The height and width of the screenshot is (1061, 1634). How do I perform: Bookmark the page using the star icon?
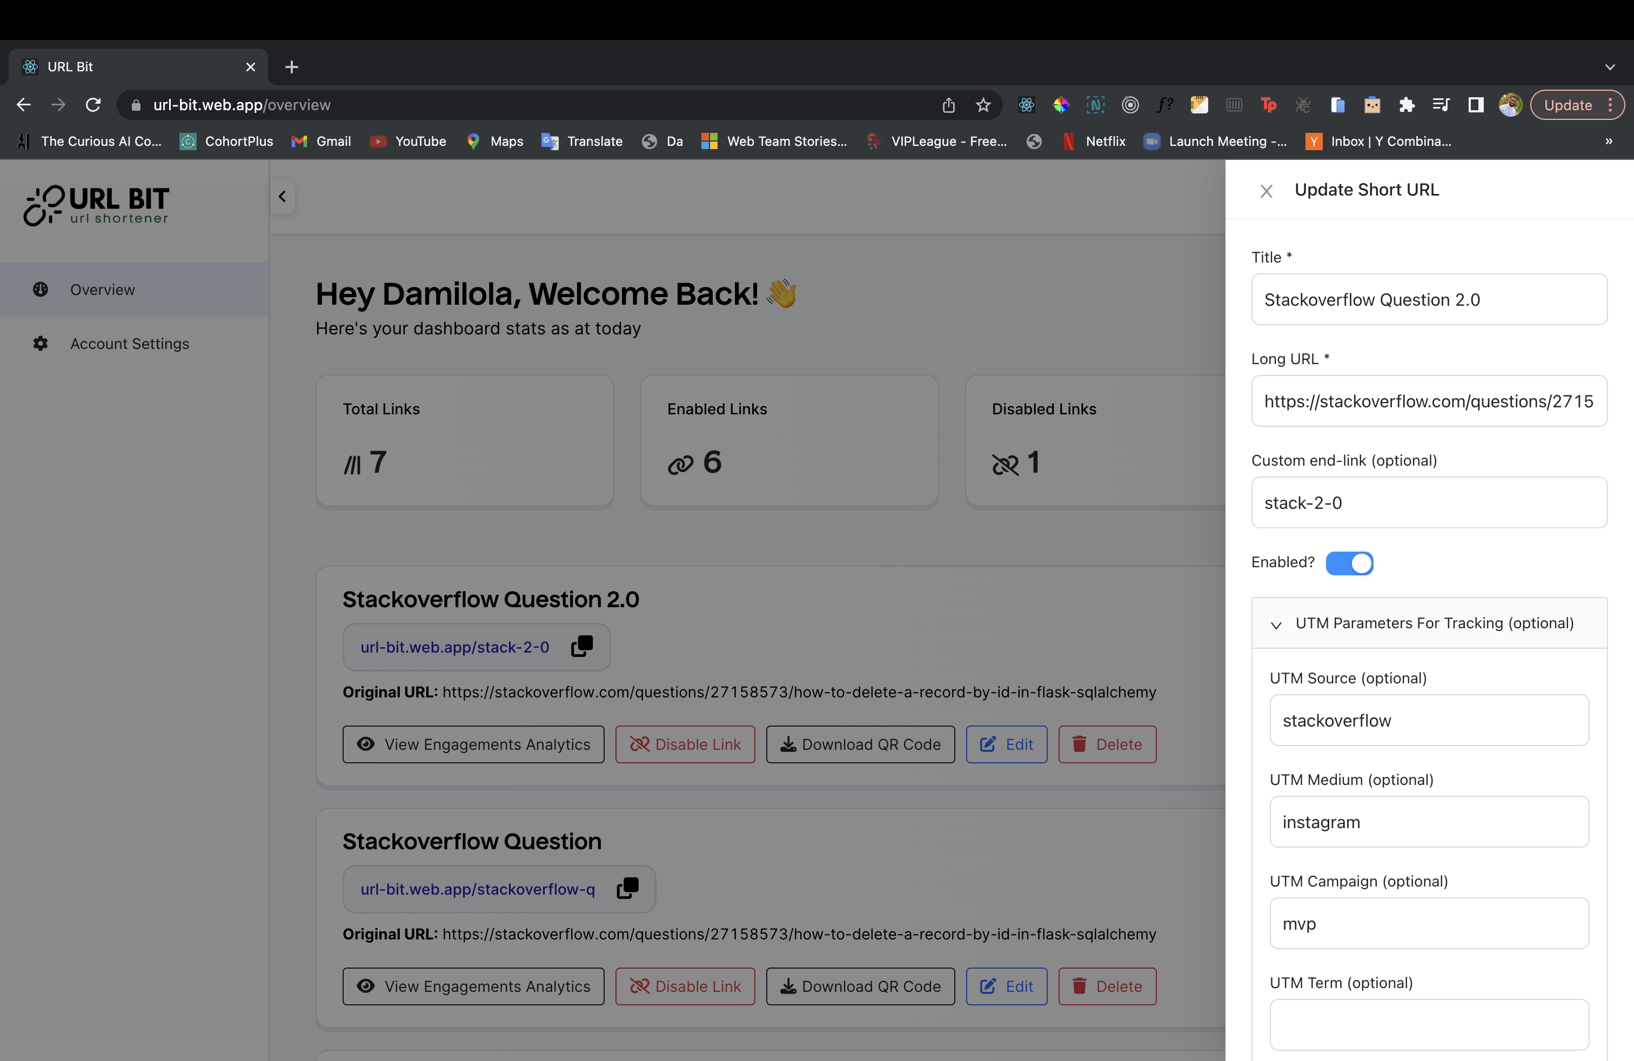[983, 105]
